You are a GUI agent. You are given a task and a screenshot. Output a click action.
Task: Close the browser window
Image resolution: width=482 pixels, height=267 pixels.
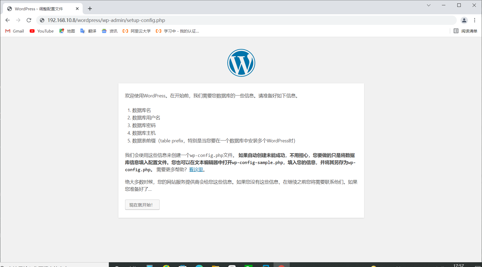click(474, 5)
